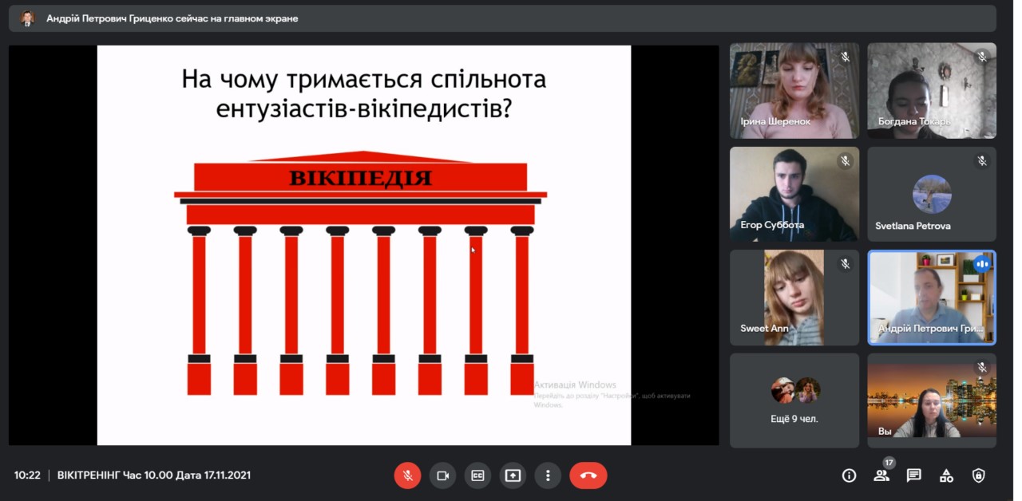
Task: Open the present screen button
Action: [513, 475]
